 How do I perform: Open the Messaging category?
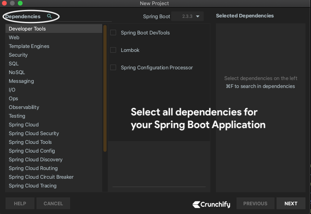(x=21, y=81)
